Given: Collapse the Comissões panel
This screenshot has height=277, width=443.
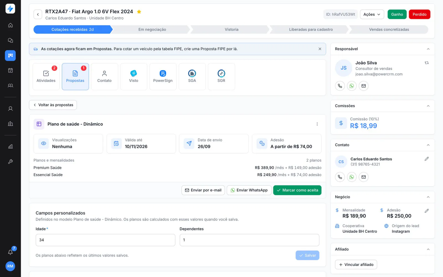Looking at the screenshot, I should tap(428, 106).
